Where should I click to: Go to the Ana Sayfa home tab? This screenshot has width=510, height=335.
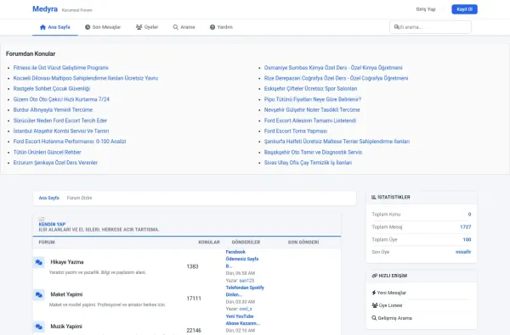(55, 27)
